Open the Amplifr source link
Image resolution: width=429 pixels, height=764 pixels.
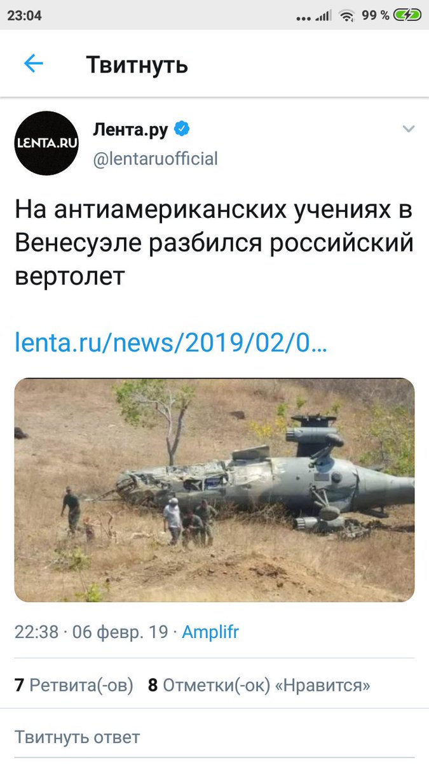pos(210,632)
